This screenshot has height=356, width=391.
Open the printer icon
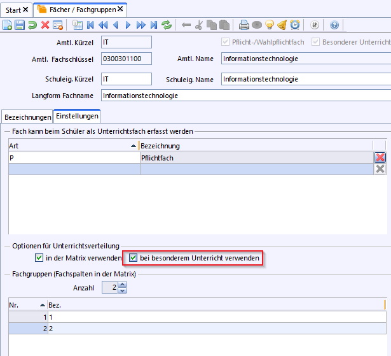click(x=244, y=25)
